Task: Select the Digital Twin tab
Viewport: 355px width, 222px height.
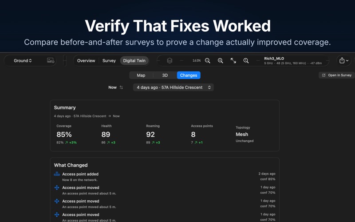Action: click(x=134, y=61)
